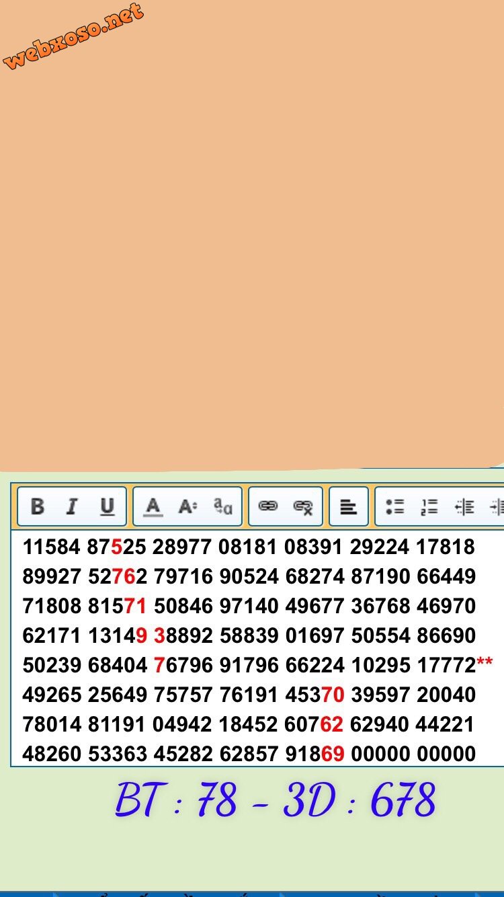The width and height of the screenshot is (504, 897).
Task: Click the first number 11584 in editor
Action: click(51, 547)
